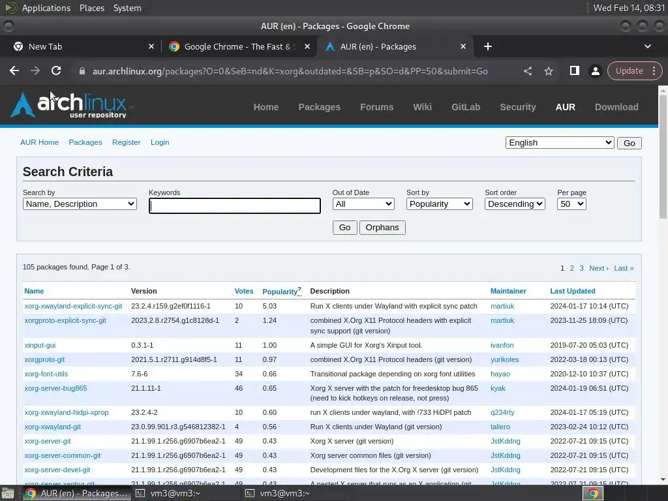Open the tab search chevron
The image size is (668, 501).
(x=648, y=46)
